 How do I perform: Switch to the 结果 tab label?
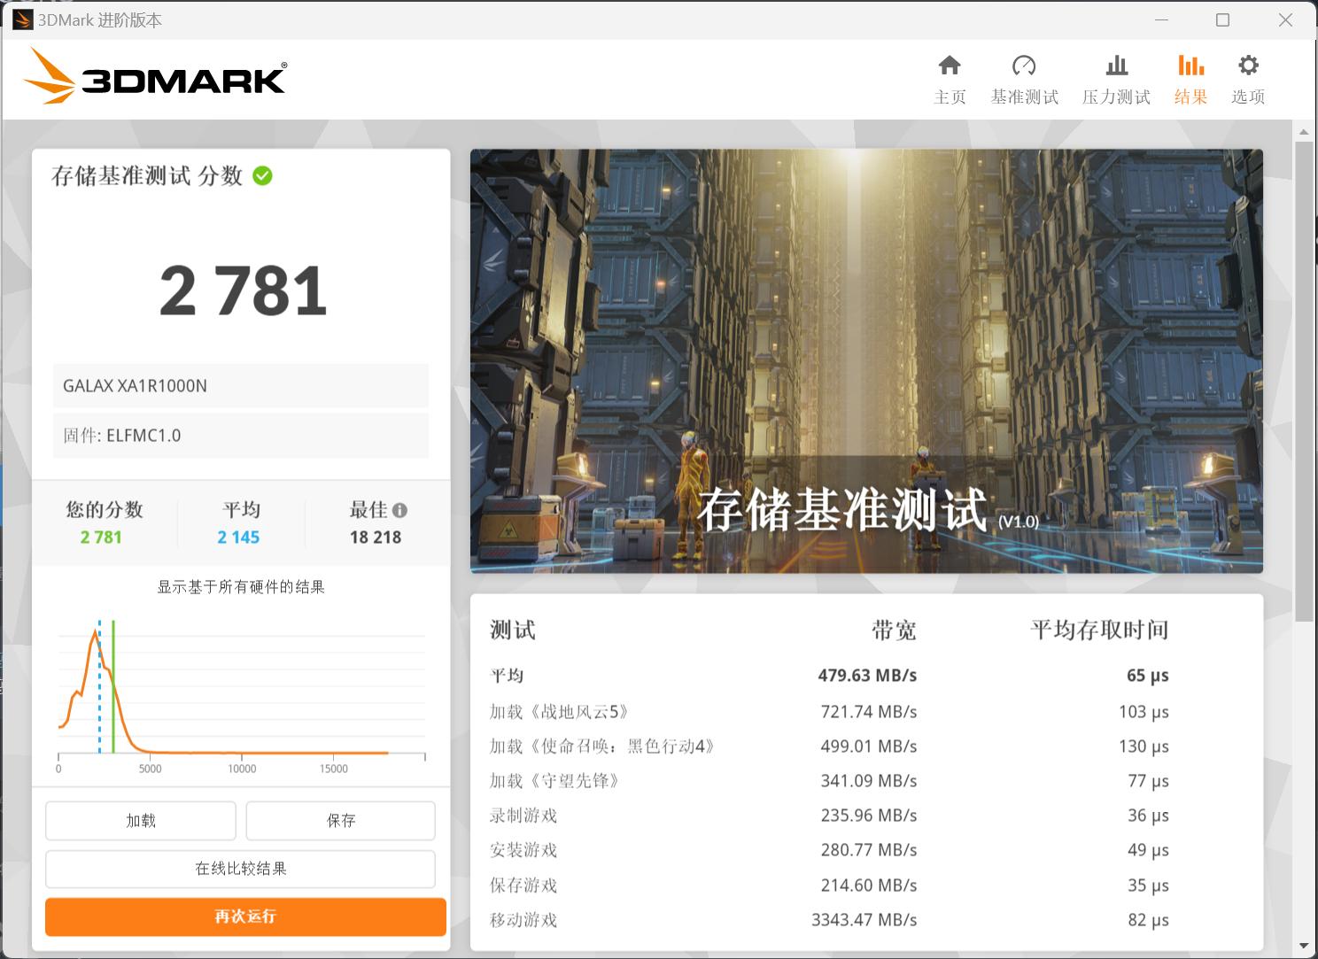point(1190,97)
